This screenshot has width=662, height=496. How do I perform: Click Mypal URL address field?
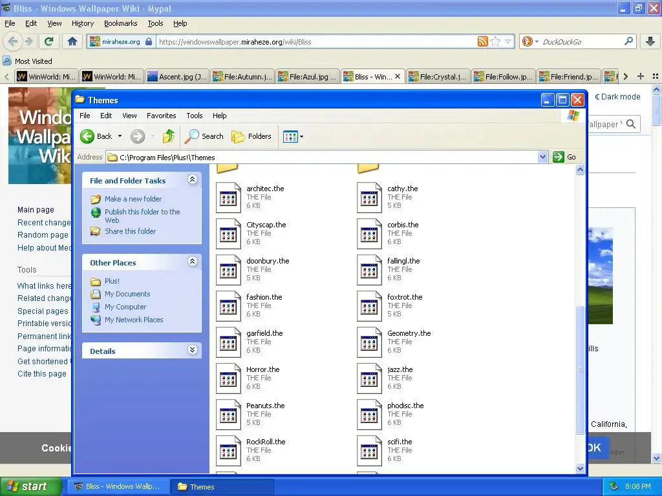tap(317, 42)
